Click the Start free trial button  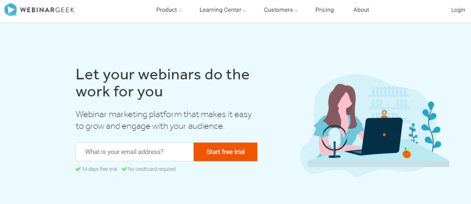point(225,152)
